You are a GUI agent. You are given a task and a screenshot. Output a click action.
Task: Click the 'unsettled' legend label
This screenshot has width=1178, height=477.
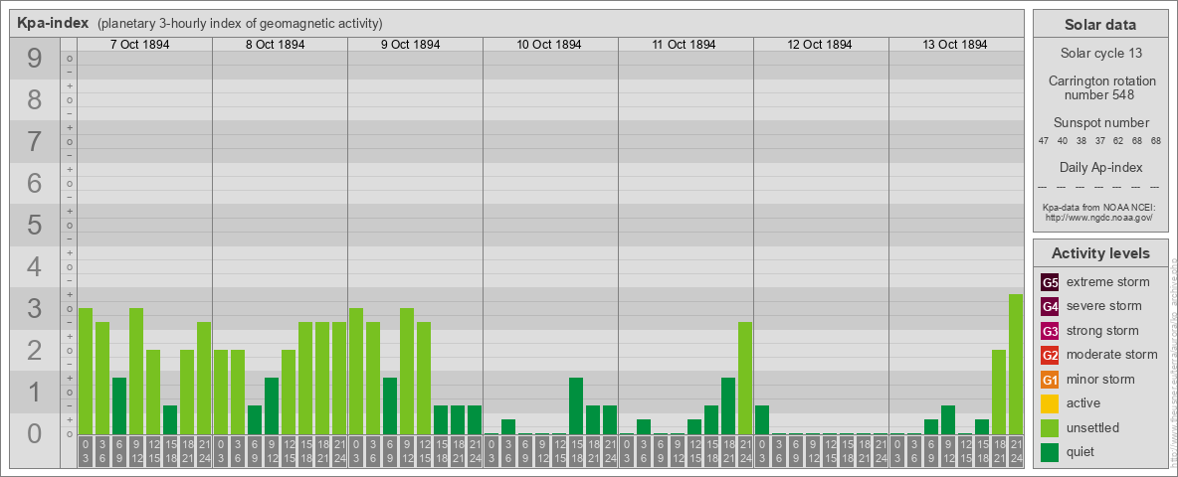pyautogui.click(x=1093, y=427)
